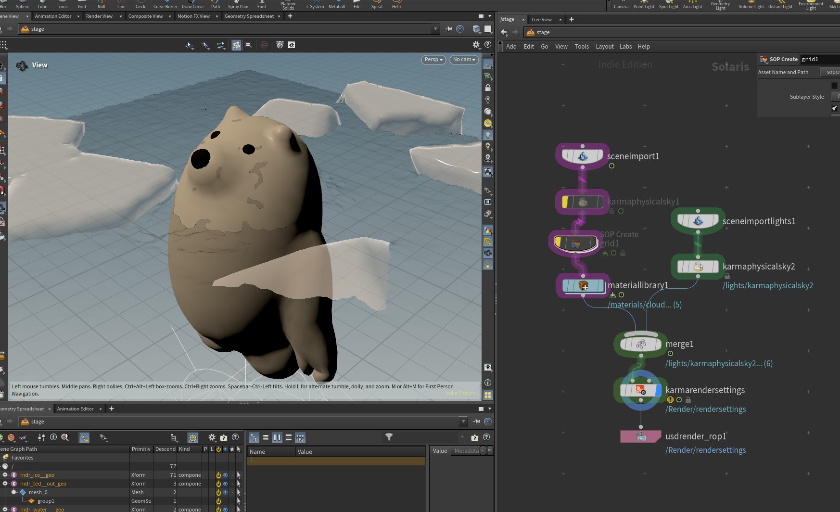The image size is (840, 512).
Task: Switch to the Render View tab
Action: pyautogui.click(x=99, y=16)
